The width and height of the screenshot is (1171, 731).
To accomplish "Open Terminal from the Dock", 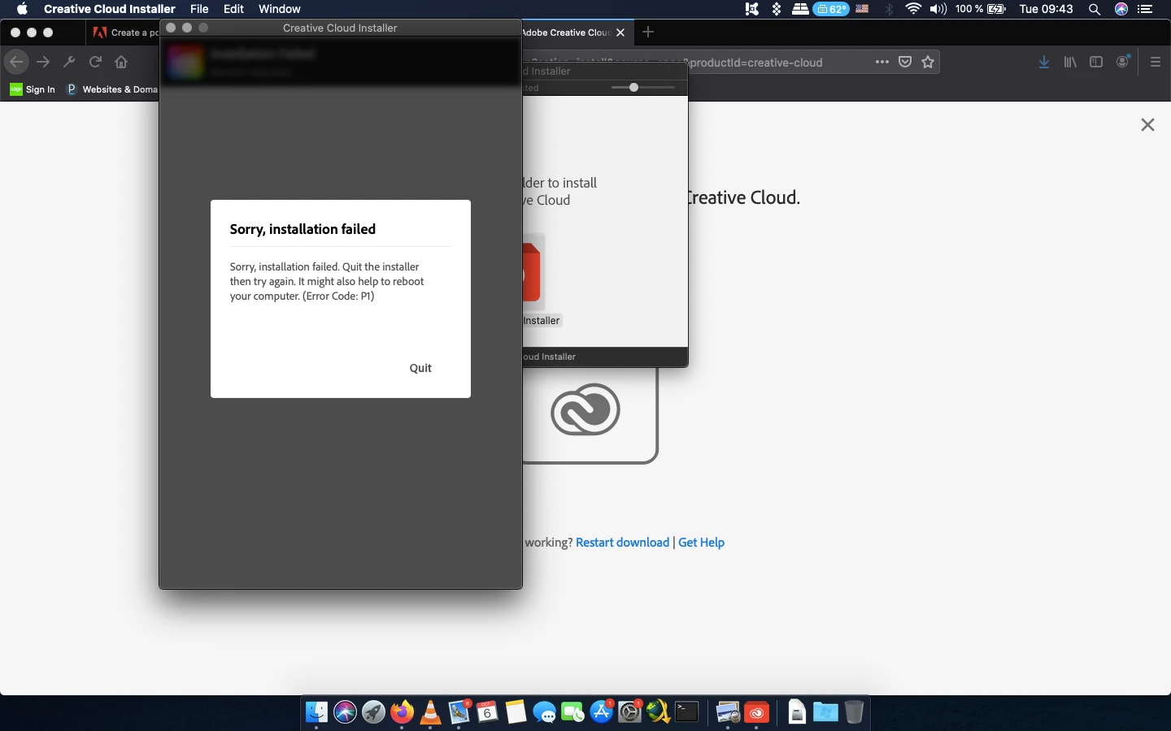I will 687,712.
